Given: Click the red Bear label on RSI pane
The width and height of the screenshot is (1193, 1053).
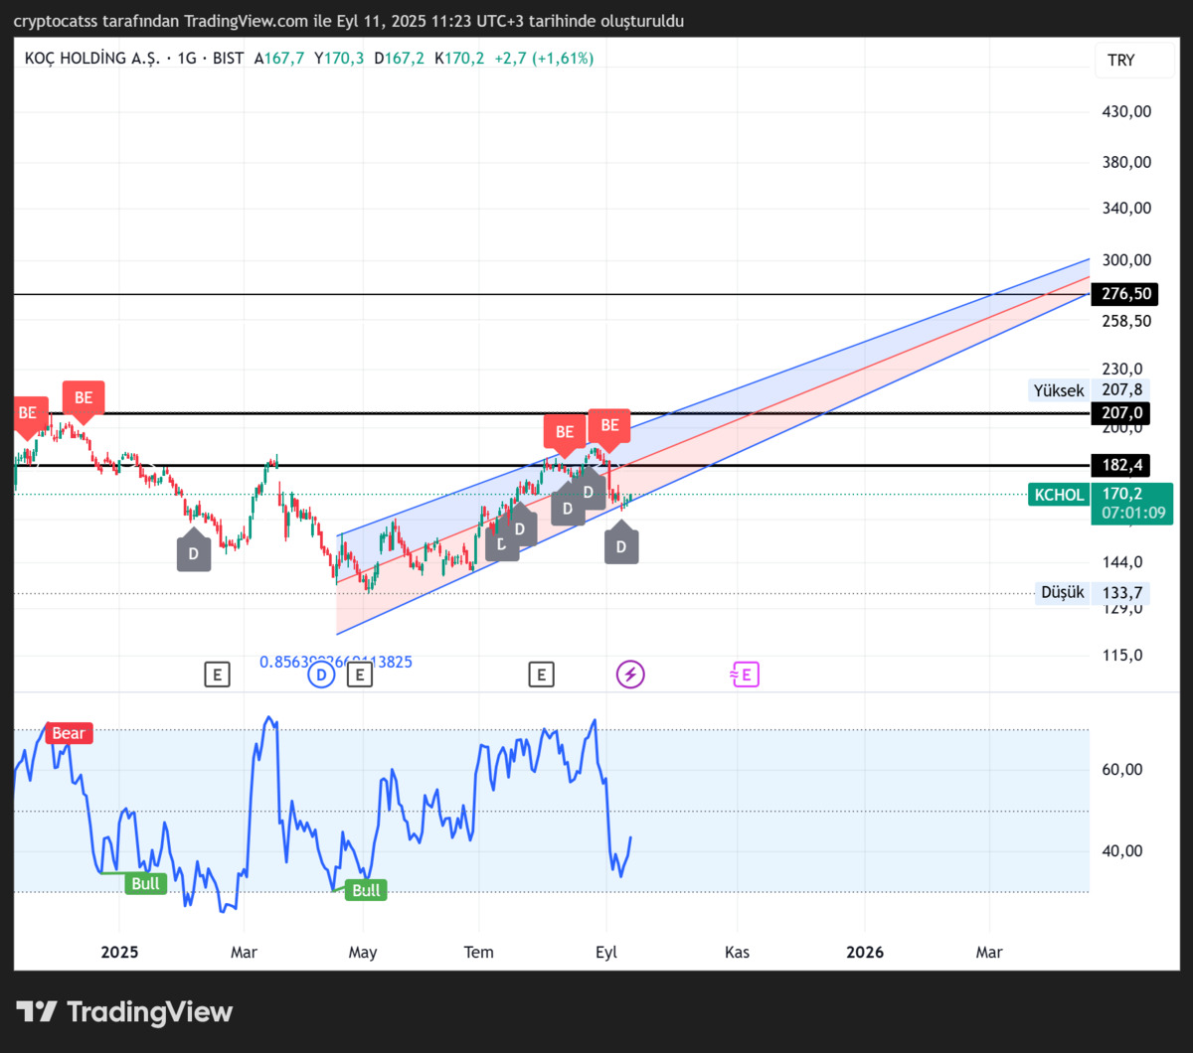Looking at the screenshot, I should tap(69, 733).
